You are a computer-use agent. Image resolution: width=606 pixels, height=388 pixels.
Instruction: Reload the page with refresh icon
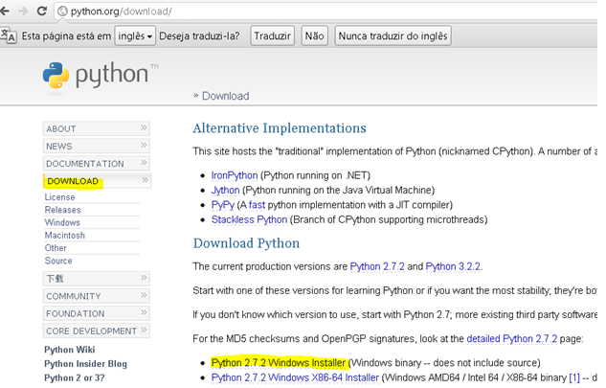coord(42,11)
